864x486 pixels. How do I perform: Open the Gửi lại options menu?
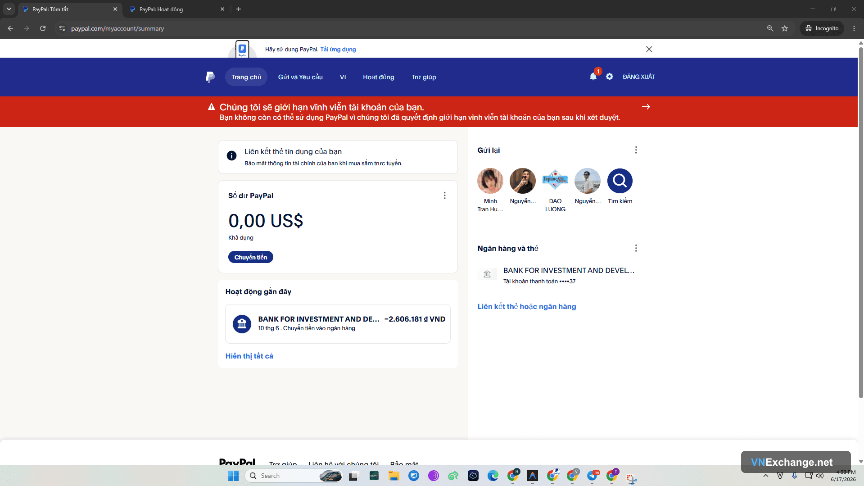coord(636,150)
